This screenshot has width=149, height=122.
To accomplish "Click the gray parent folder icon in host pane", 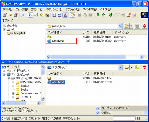I will pyautogui.click(x=137, y=26).
